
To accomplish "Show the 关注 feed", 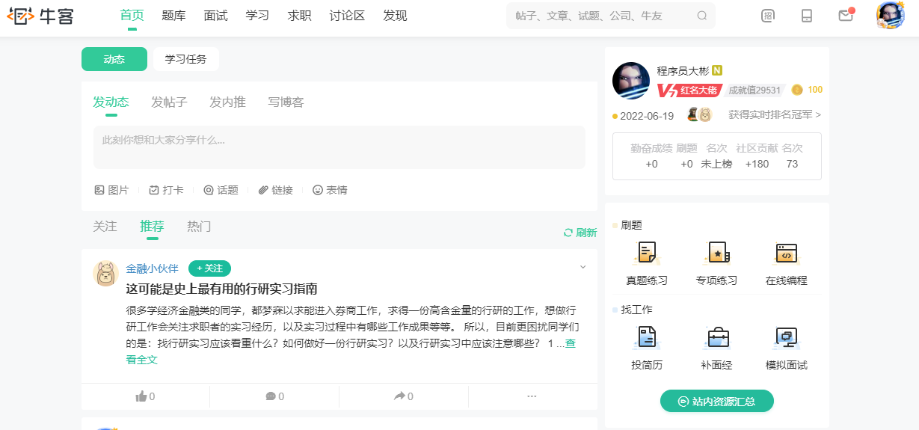I will (105, 226).
